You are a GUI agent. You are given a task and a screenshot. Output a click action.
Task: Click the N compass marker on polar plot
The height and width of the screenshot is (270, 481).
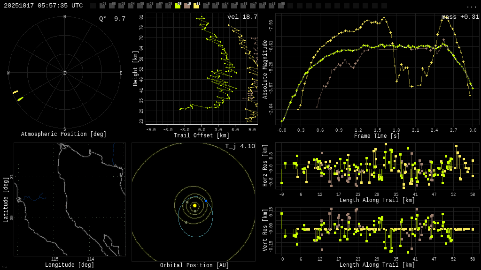[65, 17]
